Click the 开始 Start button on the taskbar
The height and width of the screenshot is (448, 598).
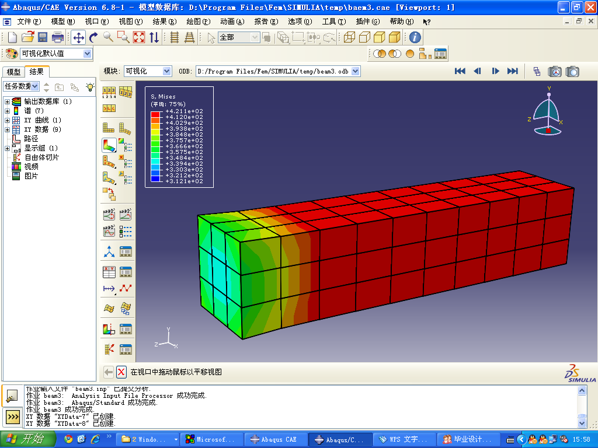(25, 439)
